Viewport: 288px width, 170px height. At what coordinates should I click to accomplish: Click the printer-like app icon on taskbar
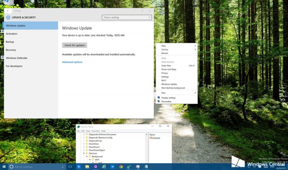[138, 167]
